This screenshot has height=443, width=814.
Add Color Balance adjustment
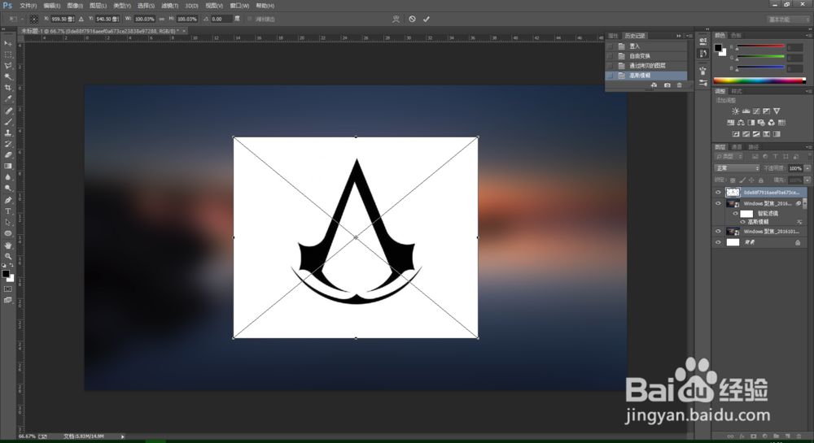[741, 123]
